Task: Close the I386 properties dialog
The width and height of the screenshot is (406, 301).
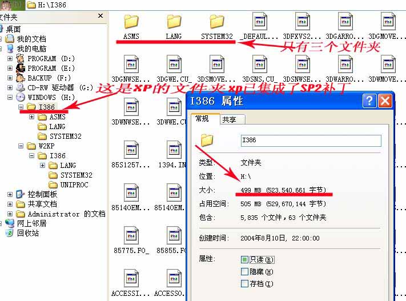Action: coord(385,101)
